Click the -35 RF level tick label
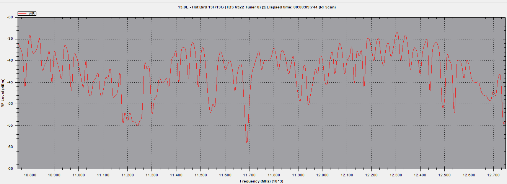The width and height of the screenshot is (507, 184). 10,39
